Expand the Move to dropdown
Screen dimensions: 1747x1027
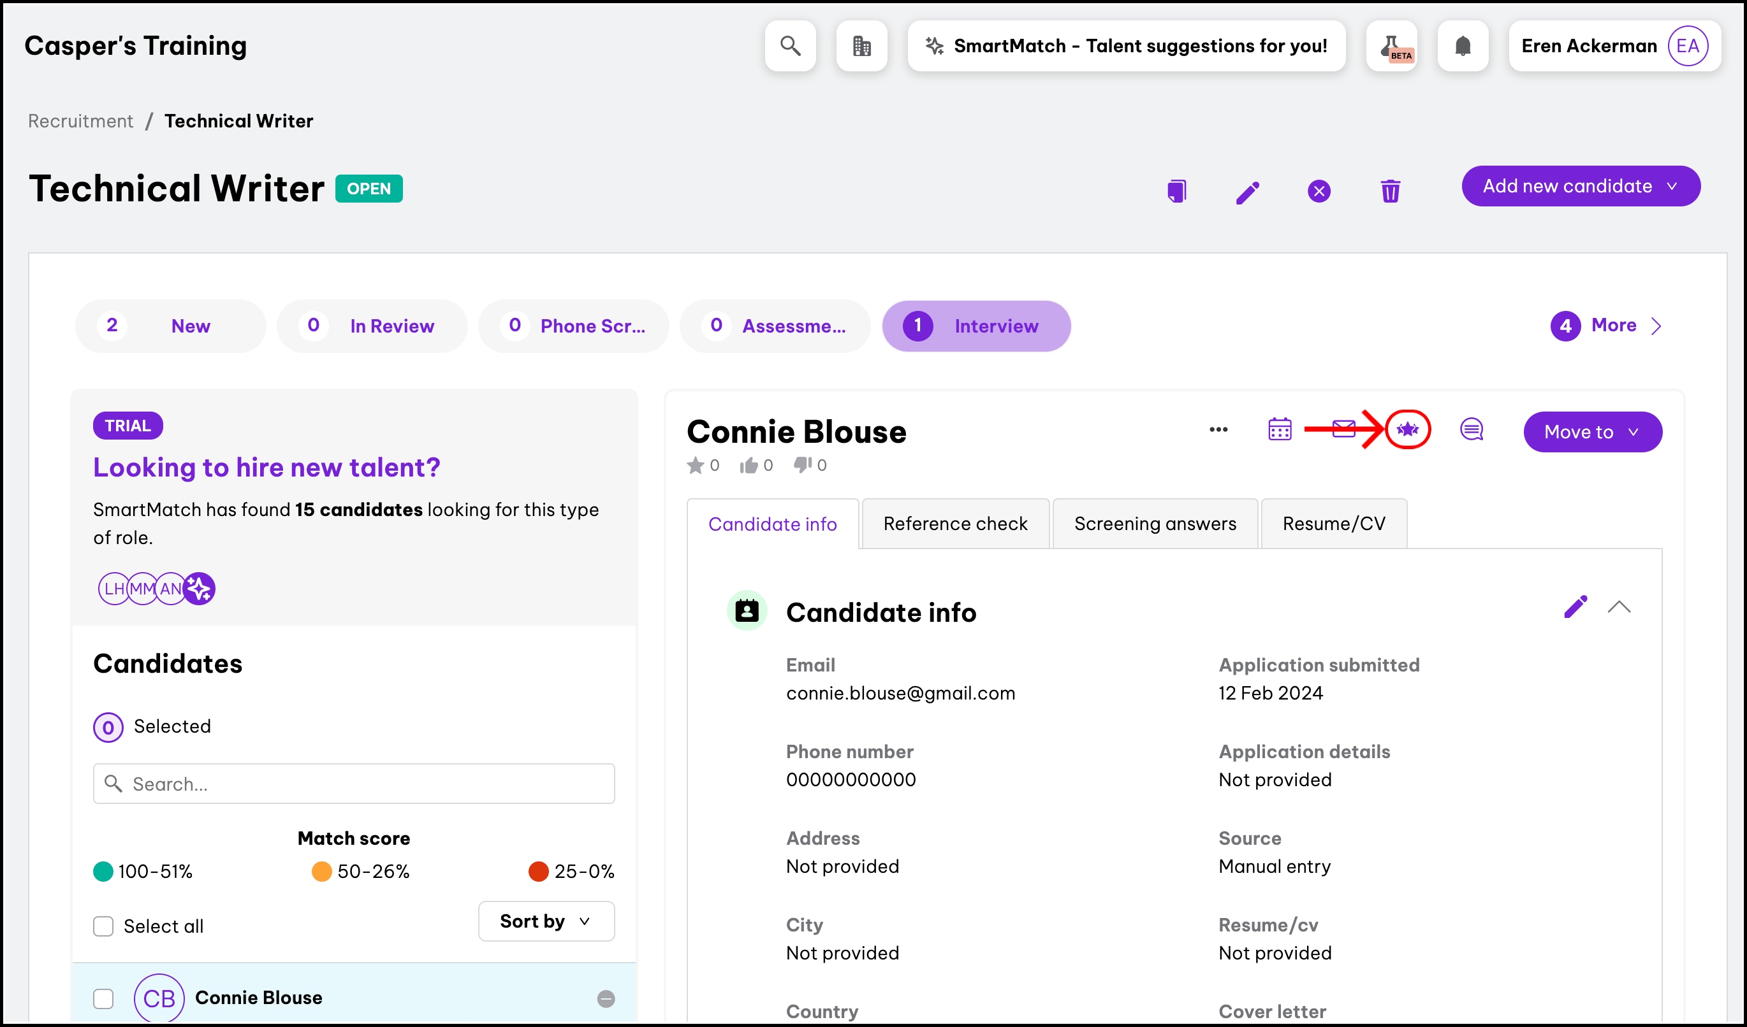[1591, 432]
